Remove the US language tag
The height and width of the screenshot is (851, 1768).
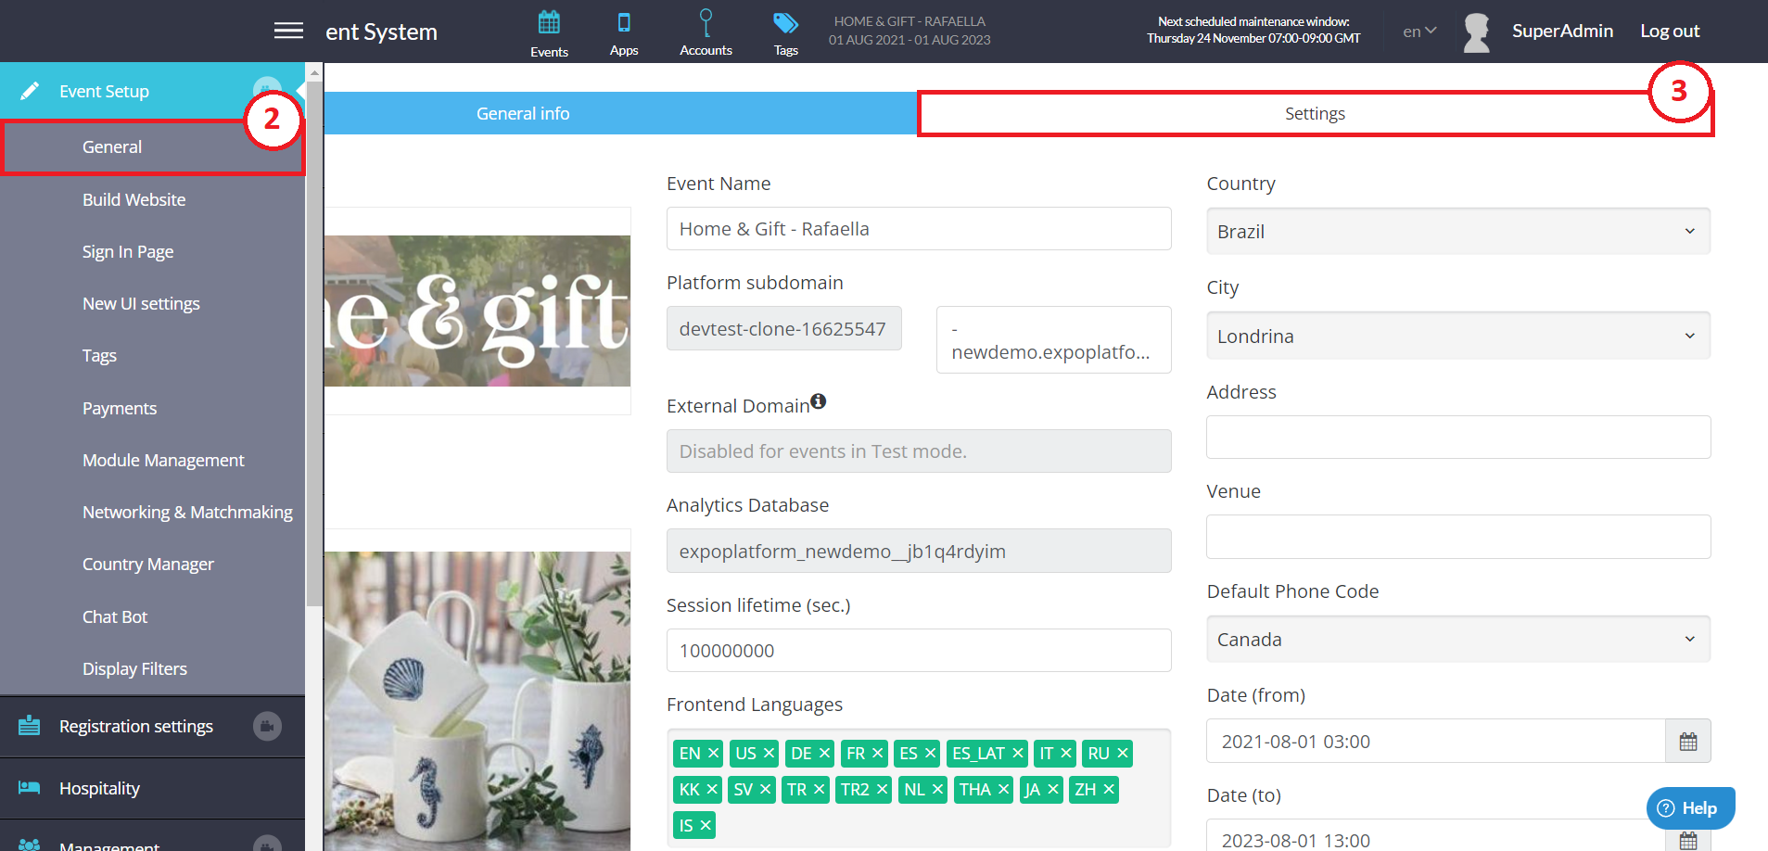click(769, 754)
